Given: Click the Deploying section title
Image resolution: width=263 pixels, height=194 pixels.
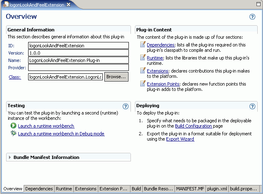Looking at the screenshot, I should coord(148,106).
